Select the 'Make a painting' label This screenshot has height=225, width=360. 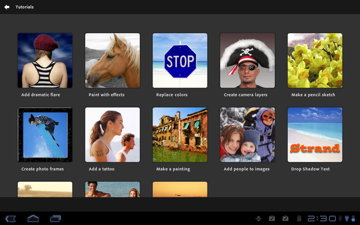[x=173, y=169]
